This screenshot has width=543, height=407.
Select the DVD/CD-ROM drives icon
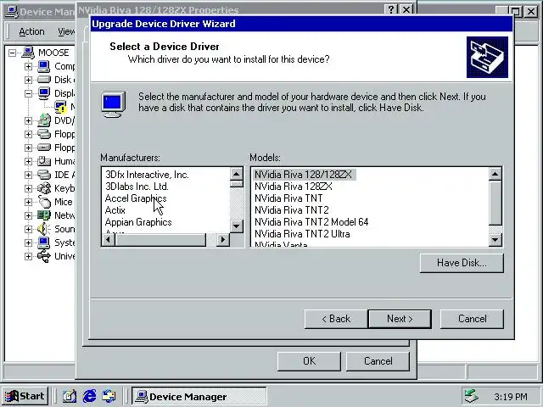pos(43,120)
